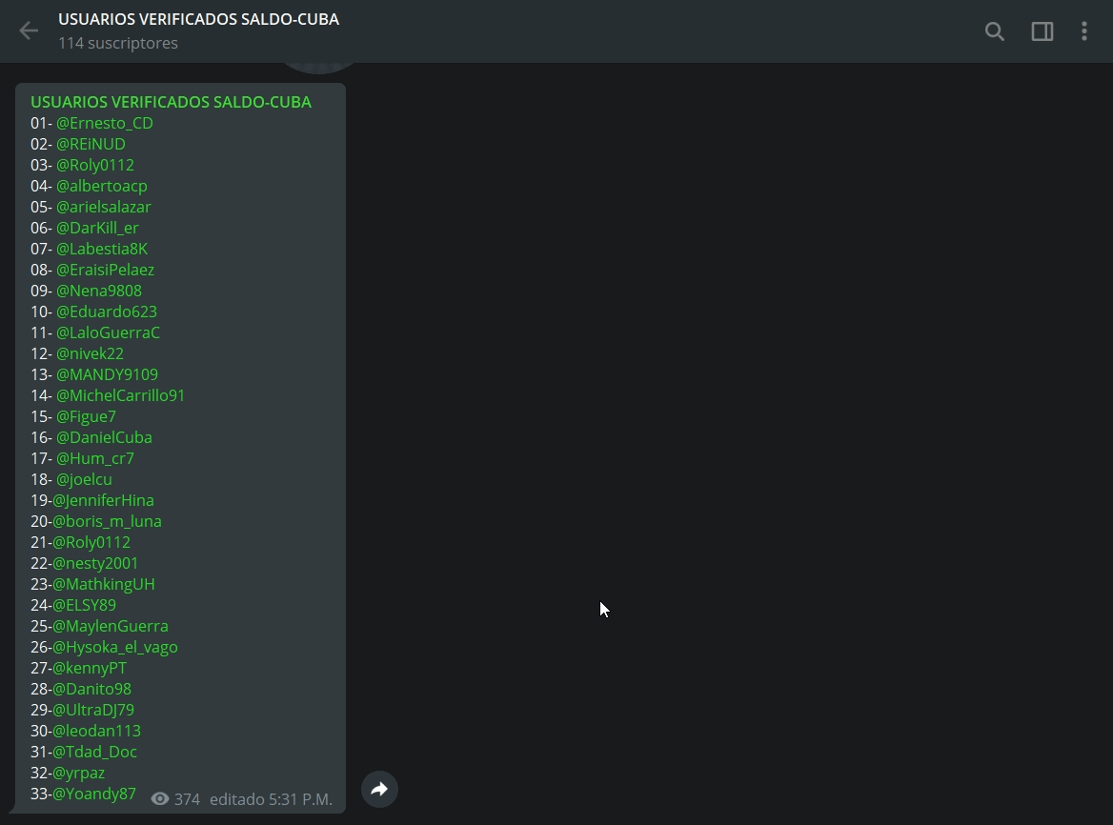Click the @DarKill_er username link
Screen dimensions: 1113x825
pyautogui.click(x=97, y=228)
